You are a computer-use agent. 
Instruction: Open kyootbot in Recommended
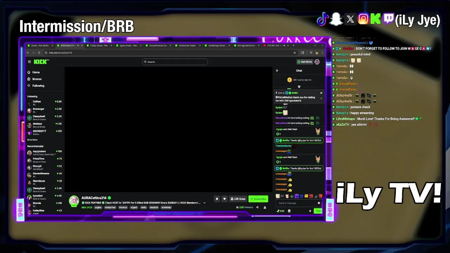click(x=45, y=197)
